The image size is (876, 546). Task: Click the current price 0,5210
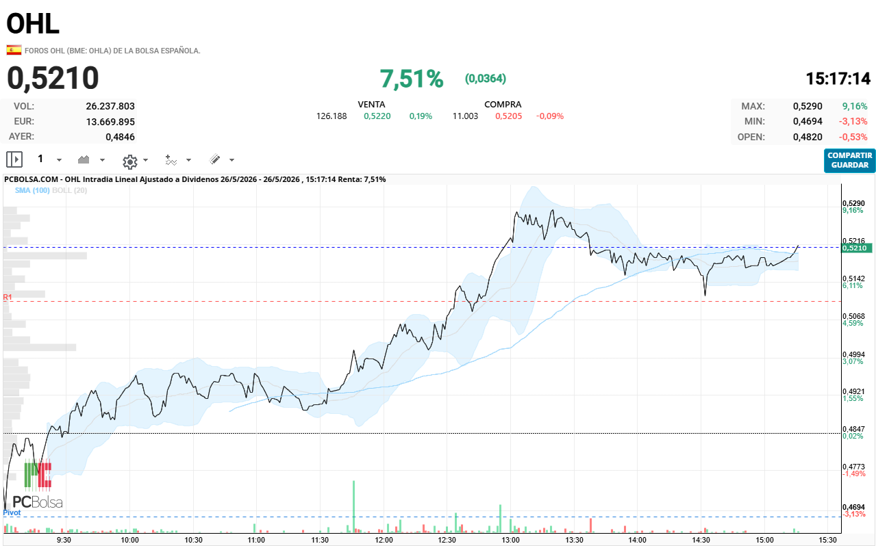click(x=53, y=78)
